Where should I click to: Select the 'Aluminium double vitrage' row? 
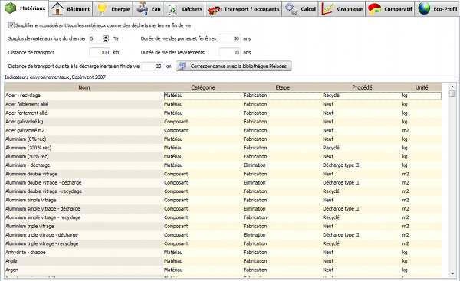click(x=223, y=174)
